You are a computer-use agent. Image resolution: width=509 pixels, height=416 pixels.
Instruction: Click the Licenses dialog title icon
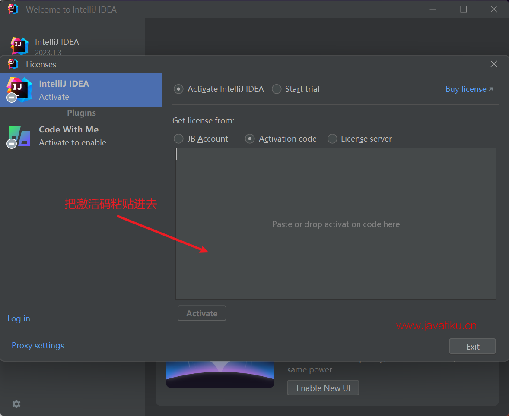click(13, 64)
